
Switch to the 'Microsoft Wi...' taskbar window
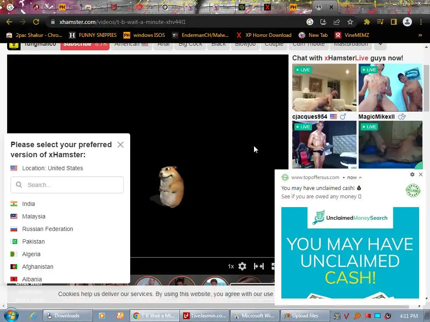(x=255, y=316)
